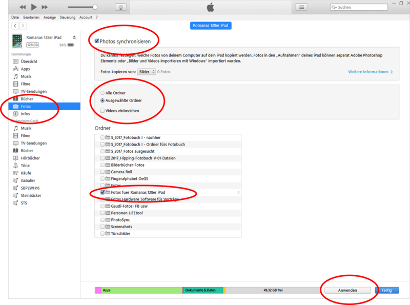Click the Play button in the playback controls

coord(34,7)
